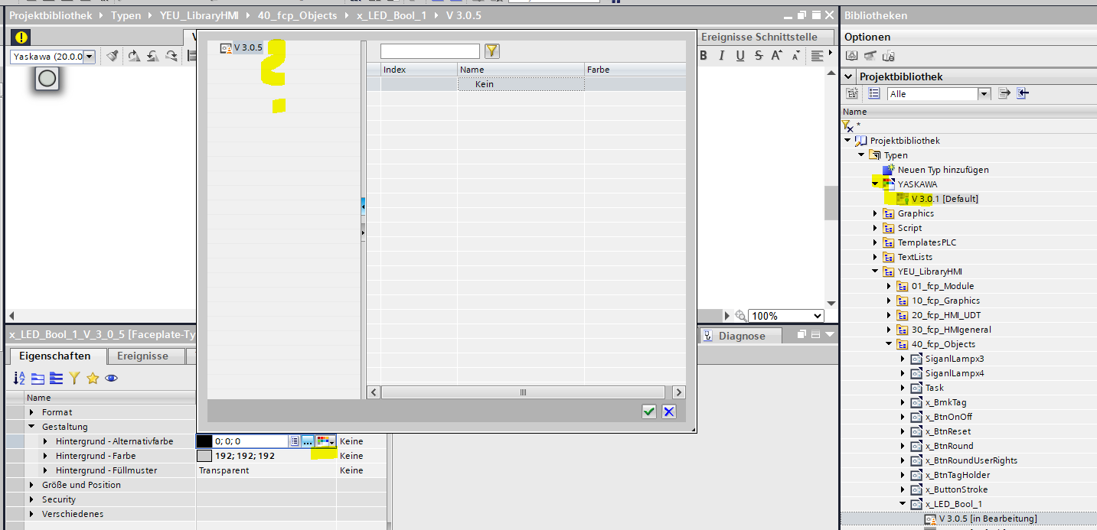This screenshot has width=1097, height=530.
Task: Cancel the dialog with the blue X
Action: click(669, 411)
